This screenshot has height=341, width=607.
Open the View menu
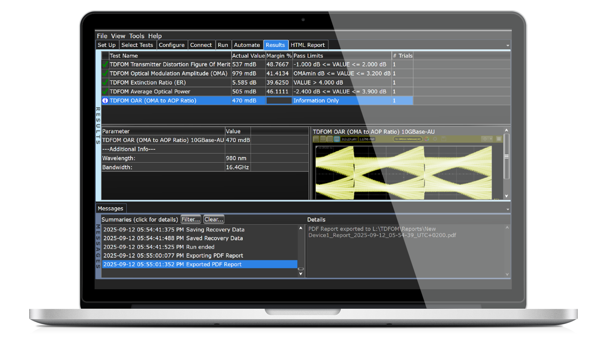118,36
